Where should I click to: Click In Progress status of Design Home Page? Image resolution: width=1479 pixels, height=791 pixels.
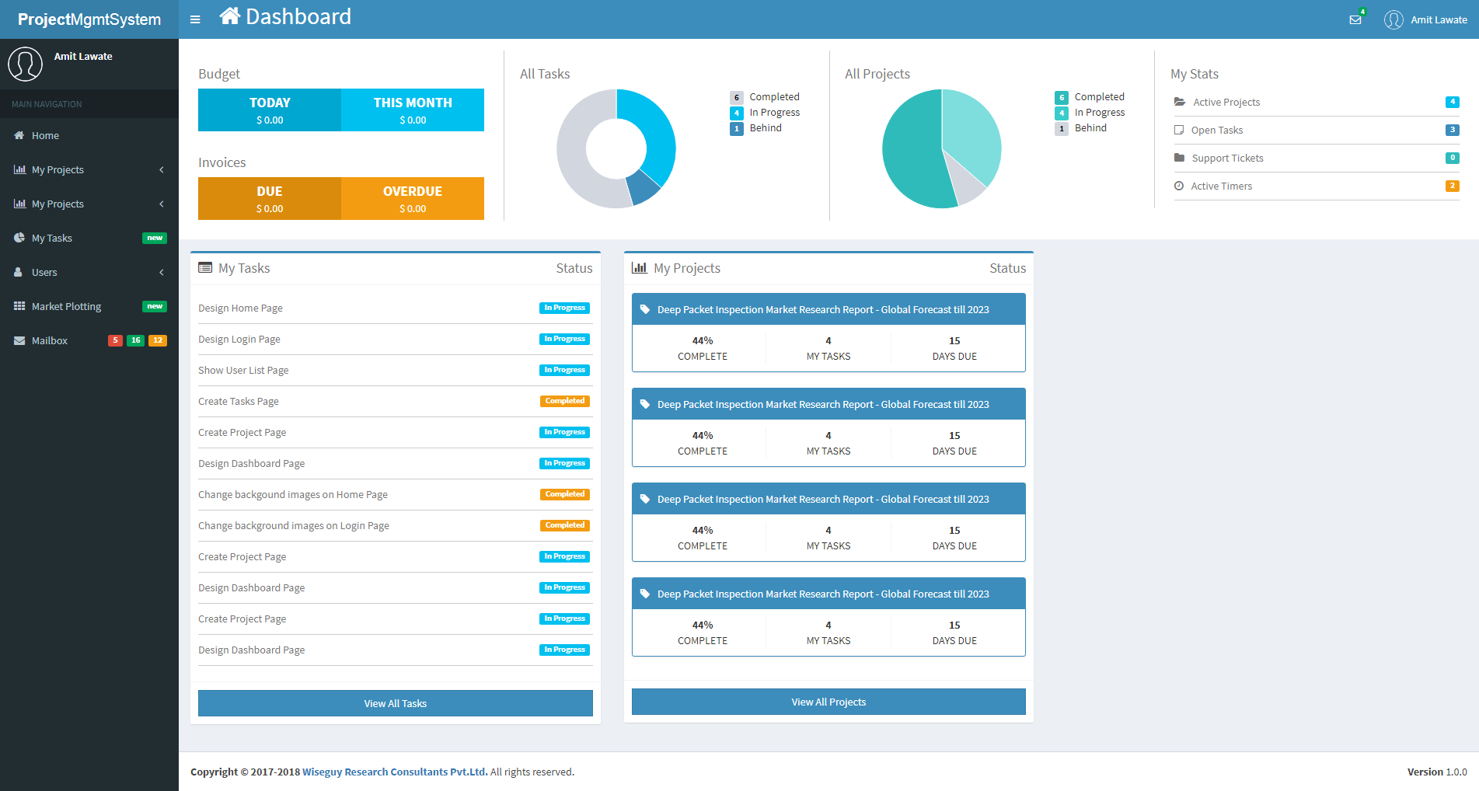click(x=564, y=308)
